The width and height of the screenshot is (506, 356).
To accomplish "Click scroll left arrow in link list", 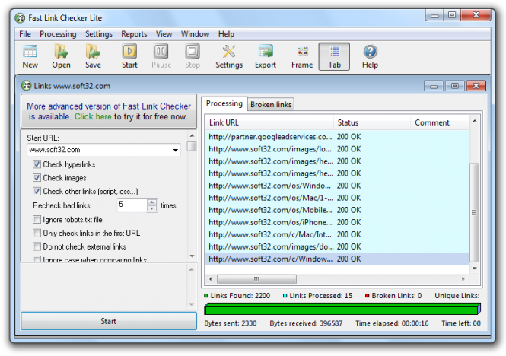I will [211, 279].
